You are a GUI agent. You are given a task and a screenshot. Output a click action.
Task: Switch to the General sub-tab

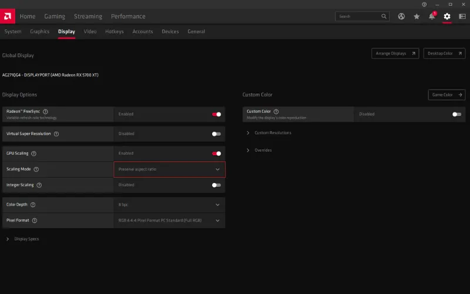pyautogui.click(x=196, y=32)
